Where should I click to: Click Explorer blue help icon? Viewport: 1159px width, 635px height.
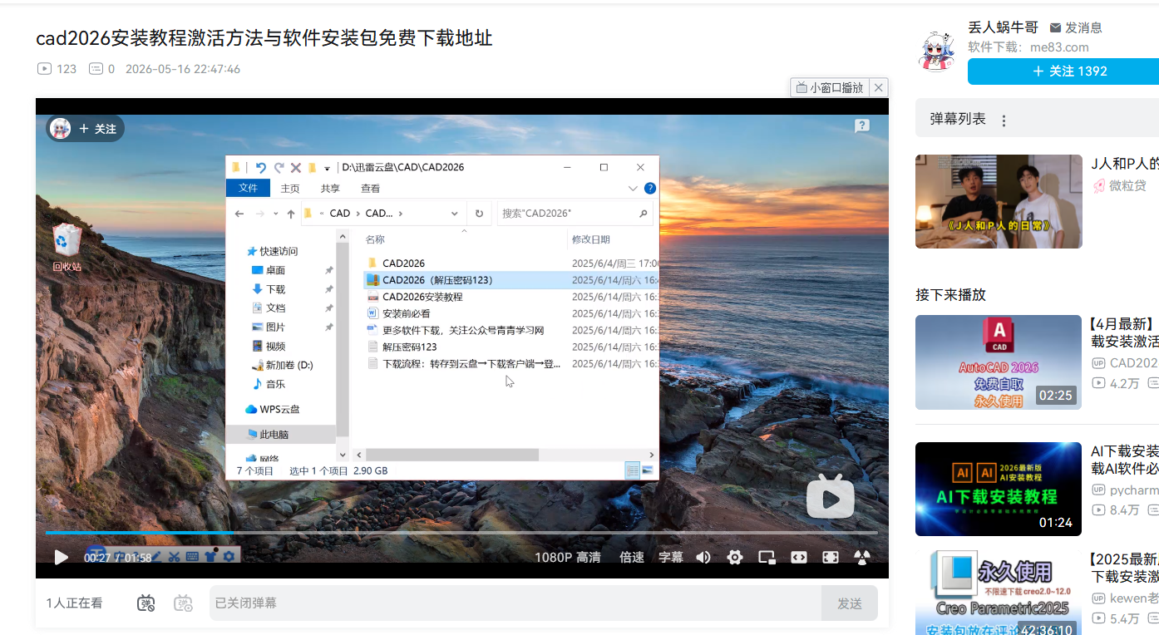click(x=650, y=189)
